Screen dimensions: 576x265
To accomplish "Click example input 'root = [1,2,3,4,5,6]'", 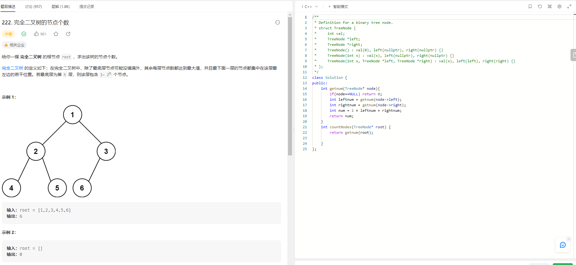I will [x=45, y=210].
